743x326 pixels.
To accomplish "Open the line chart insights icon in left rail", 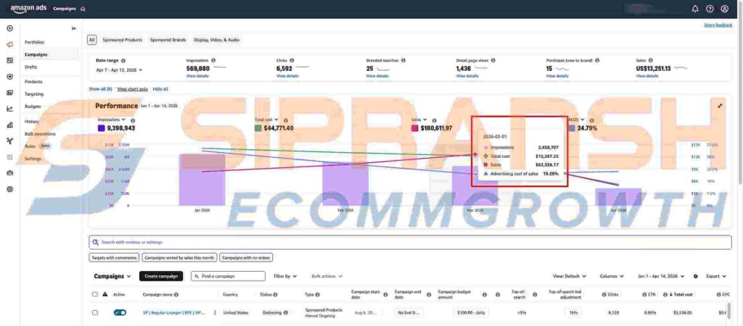I will coord(10,109).
